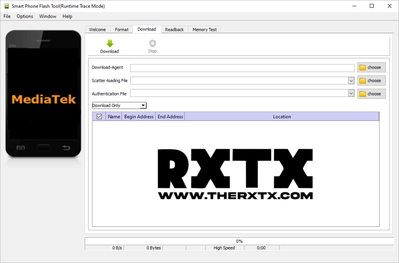Click the green Download arrow icon

(109, 44)
